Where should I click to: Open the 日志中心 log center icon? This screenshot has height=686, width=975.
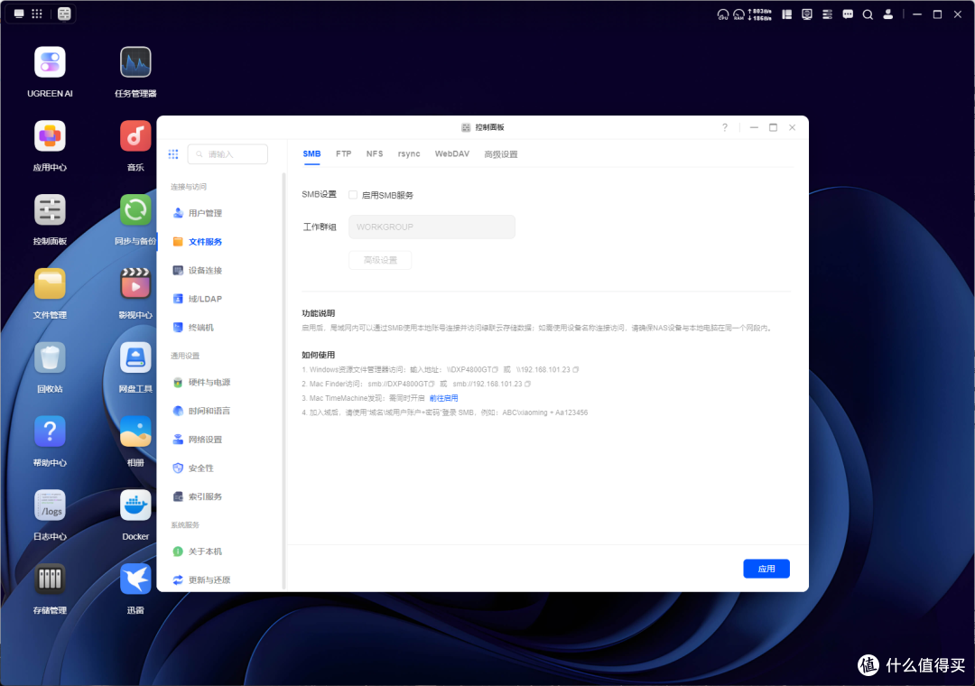click(50, 505)
